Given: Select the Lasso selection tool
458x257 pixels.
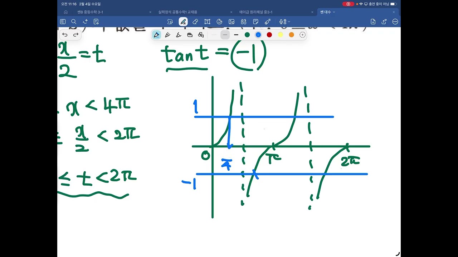Looking at the screenshot, I should tap(170, 21).
